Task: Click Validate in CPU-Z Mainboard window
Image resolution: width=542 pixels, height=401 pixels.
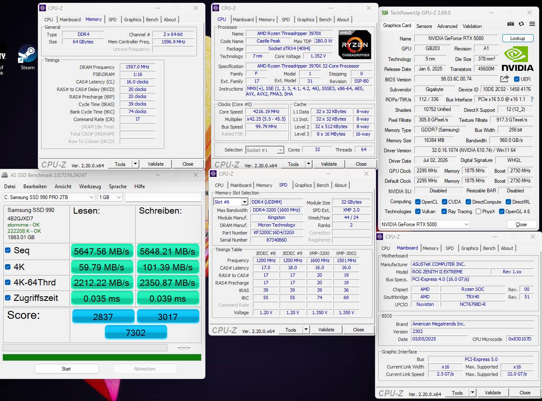Action: tap(493, 393)
